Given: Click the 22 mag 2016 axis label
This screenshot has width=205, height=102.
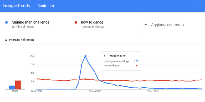Looking at the screenshot, I should coord(95,91).
